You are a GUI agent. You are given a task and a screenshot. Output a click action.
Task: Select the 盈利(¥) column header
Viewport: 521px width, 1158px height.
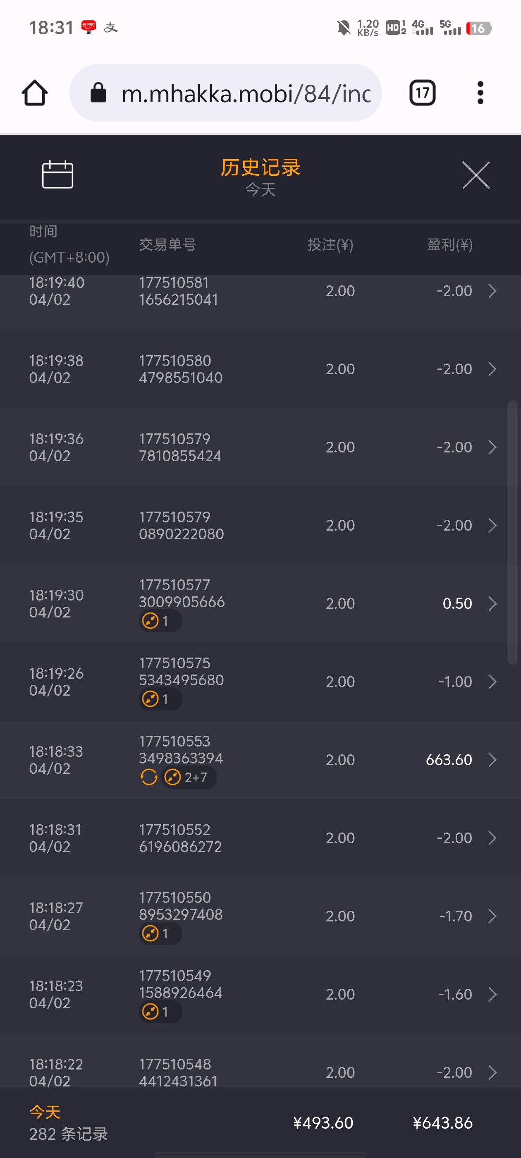tap(449, 244)
